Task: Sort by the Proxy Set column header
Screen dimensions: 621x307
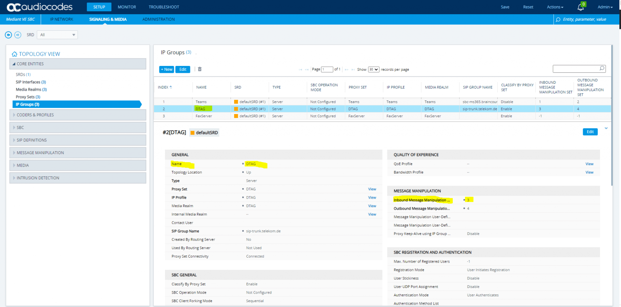Action: 357,87
